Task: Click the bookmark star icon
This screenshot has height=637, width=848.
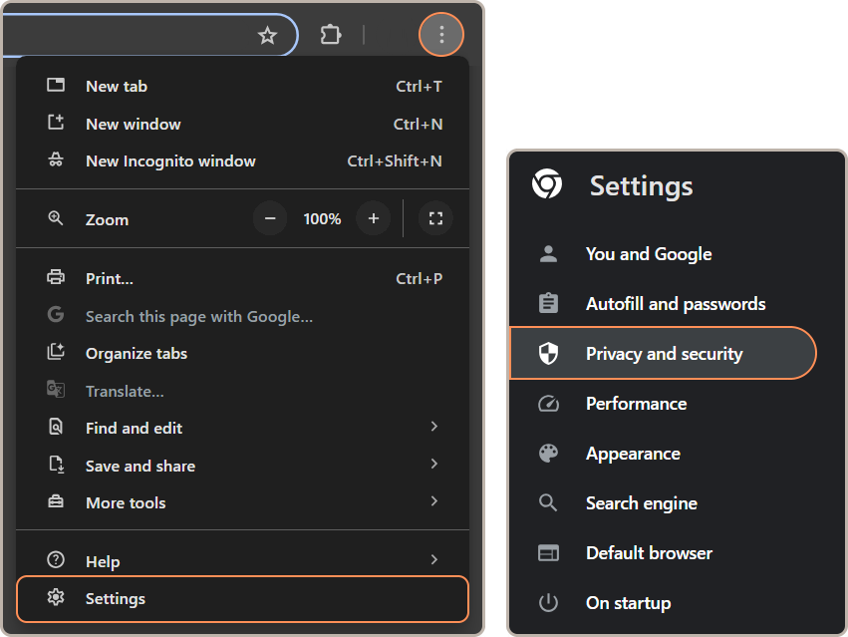Action: (x=267, y=36)
